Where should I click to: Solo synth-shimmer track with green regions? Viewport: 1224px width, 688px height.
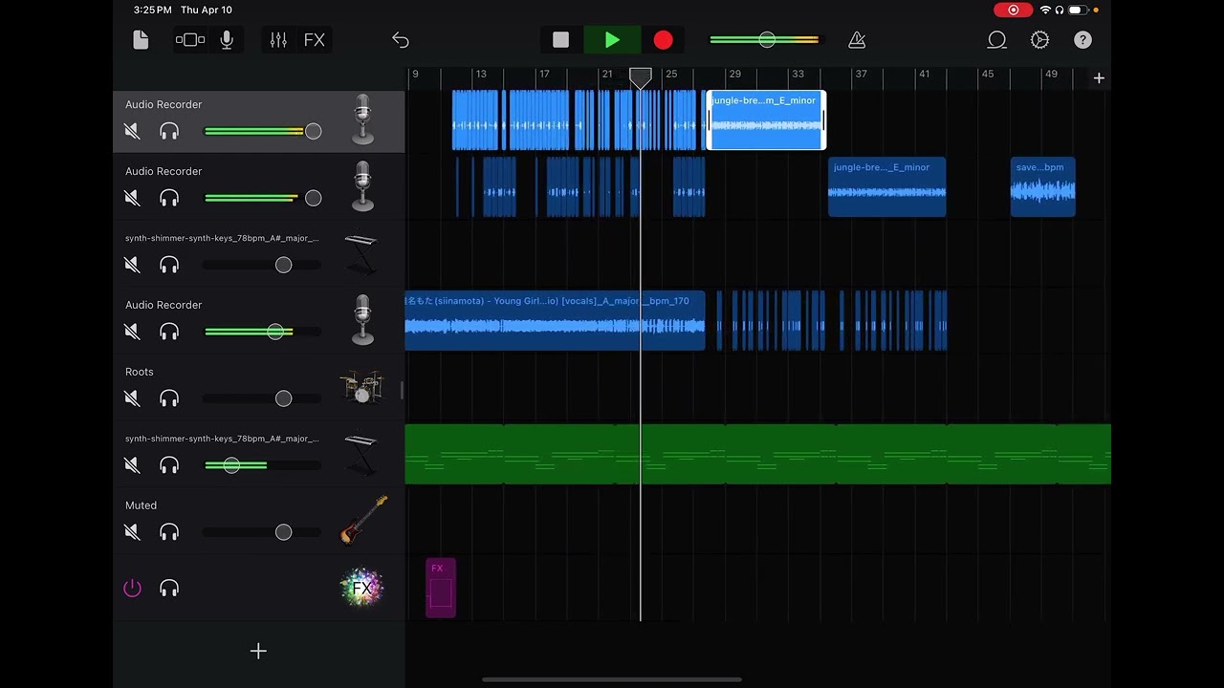tap(169, 465)
